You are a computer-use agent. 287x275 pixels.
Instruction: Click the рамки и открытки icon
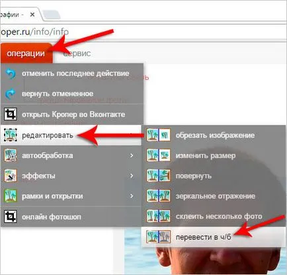(x=11, y=196)
